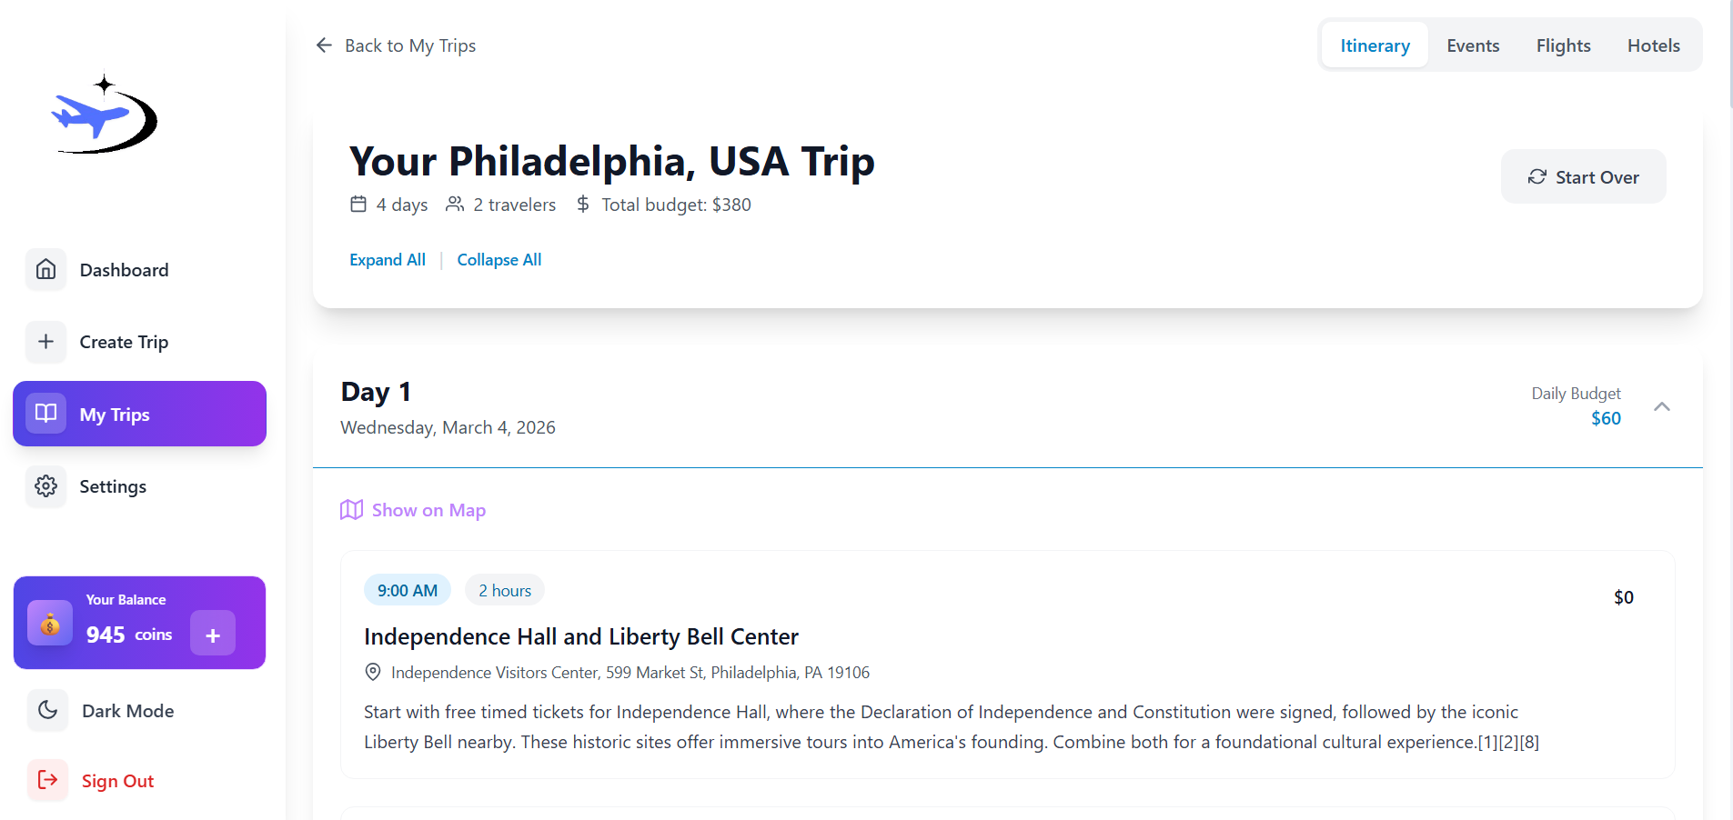Click the calendar icon next to 4 days

[358, 204]
